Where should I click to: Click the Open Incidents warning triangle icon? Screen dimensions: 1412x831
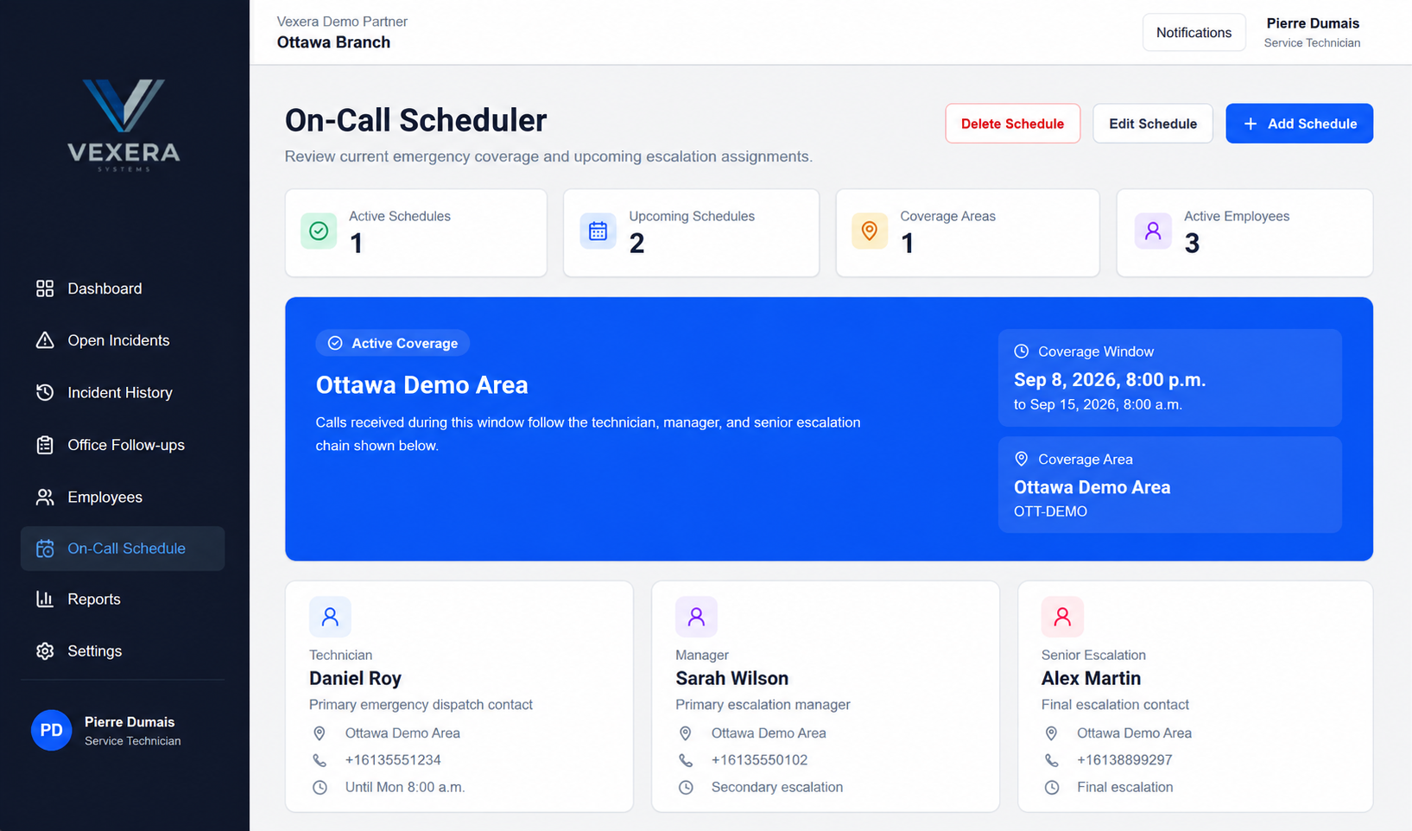tap(45, 340)
